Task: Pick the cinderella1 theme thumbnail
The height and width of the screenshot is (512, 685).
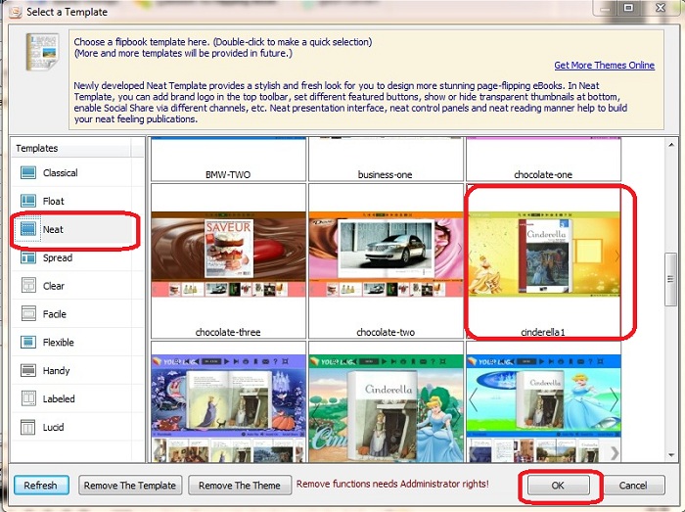Action: point(543,255)
